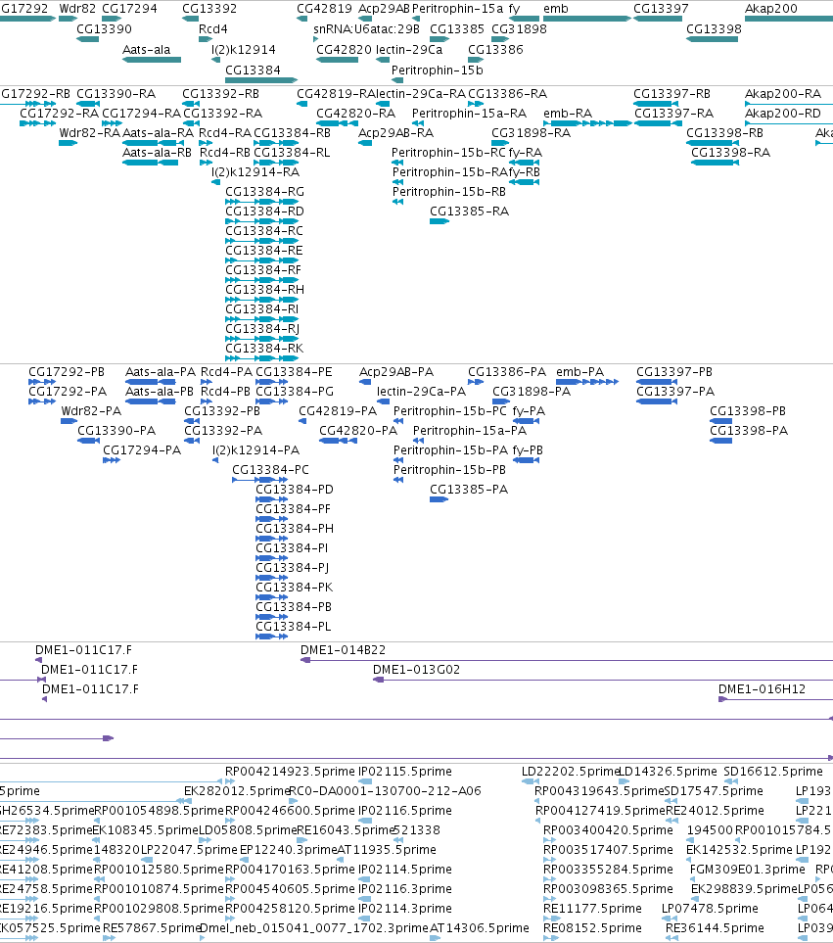The height and width of the screenshot is (943, 833).
Task: Select the Peritrophin-15b gene label
Action: point(437,70)
